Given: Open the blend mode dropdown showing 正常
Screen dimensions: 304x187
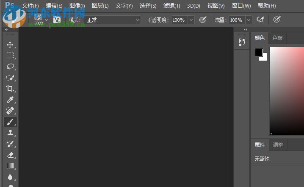Looking at the screenshot, I should [x=112, y=20].
